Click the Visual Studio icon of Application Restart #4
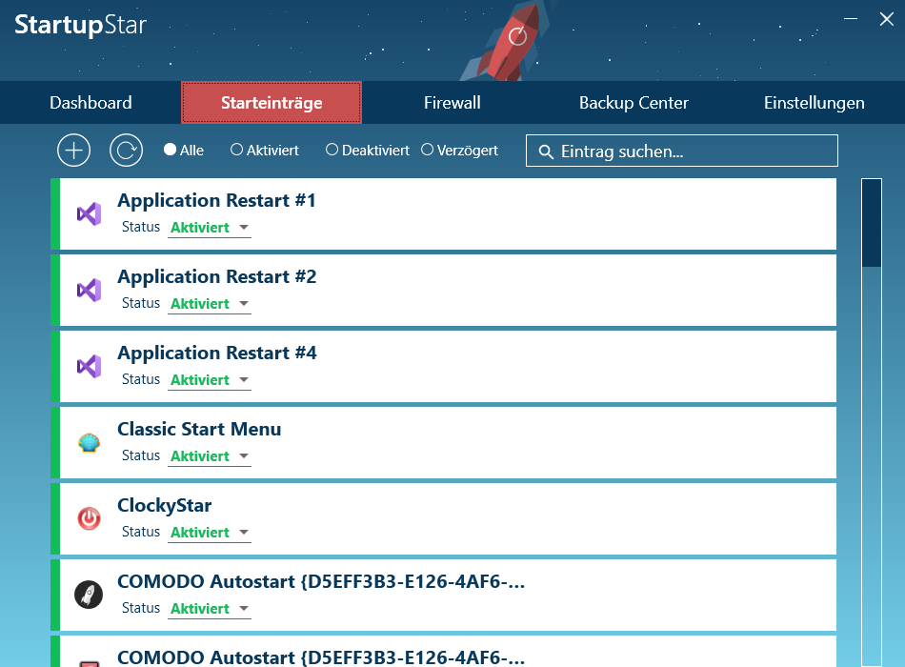Image resolution: width=905 pixels, height=667 pixels. 89,366
